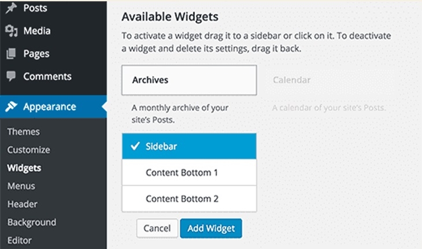422x249 pixels.
Task: Go to the Widgets submenu page
Action: 24,168
